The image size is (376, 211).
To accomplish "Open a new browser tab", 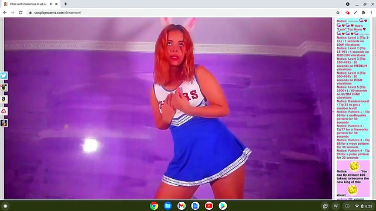I will point(65,4).
